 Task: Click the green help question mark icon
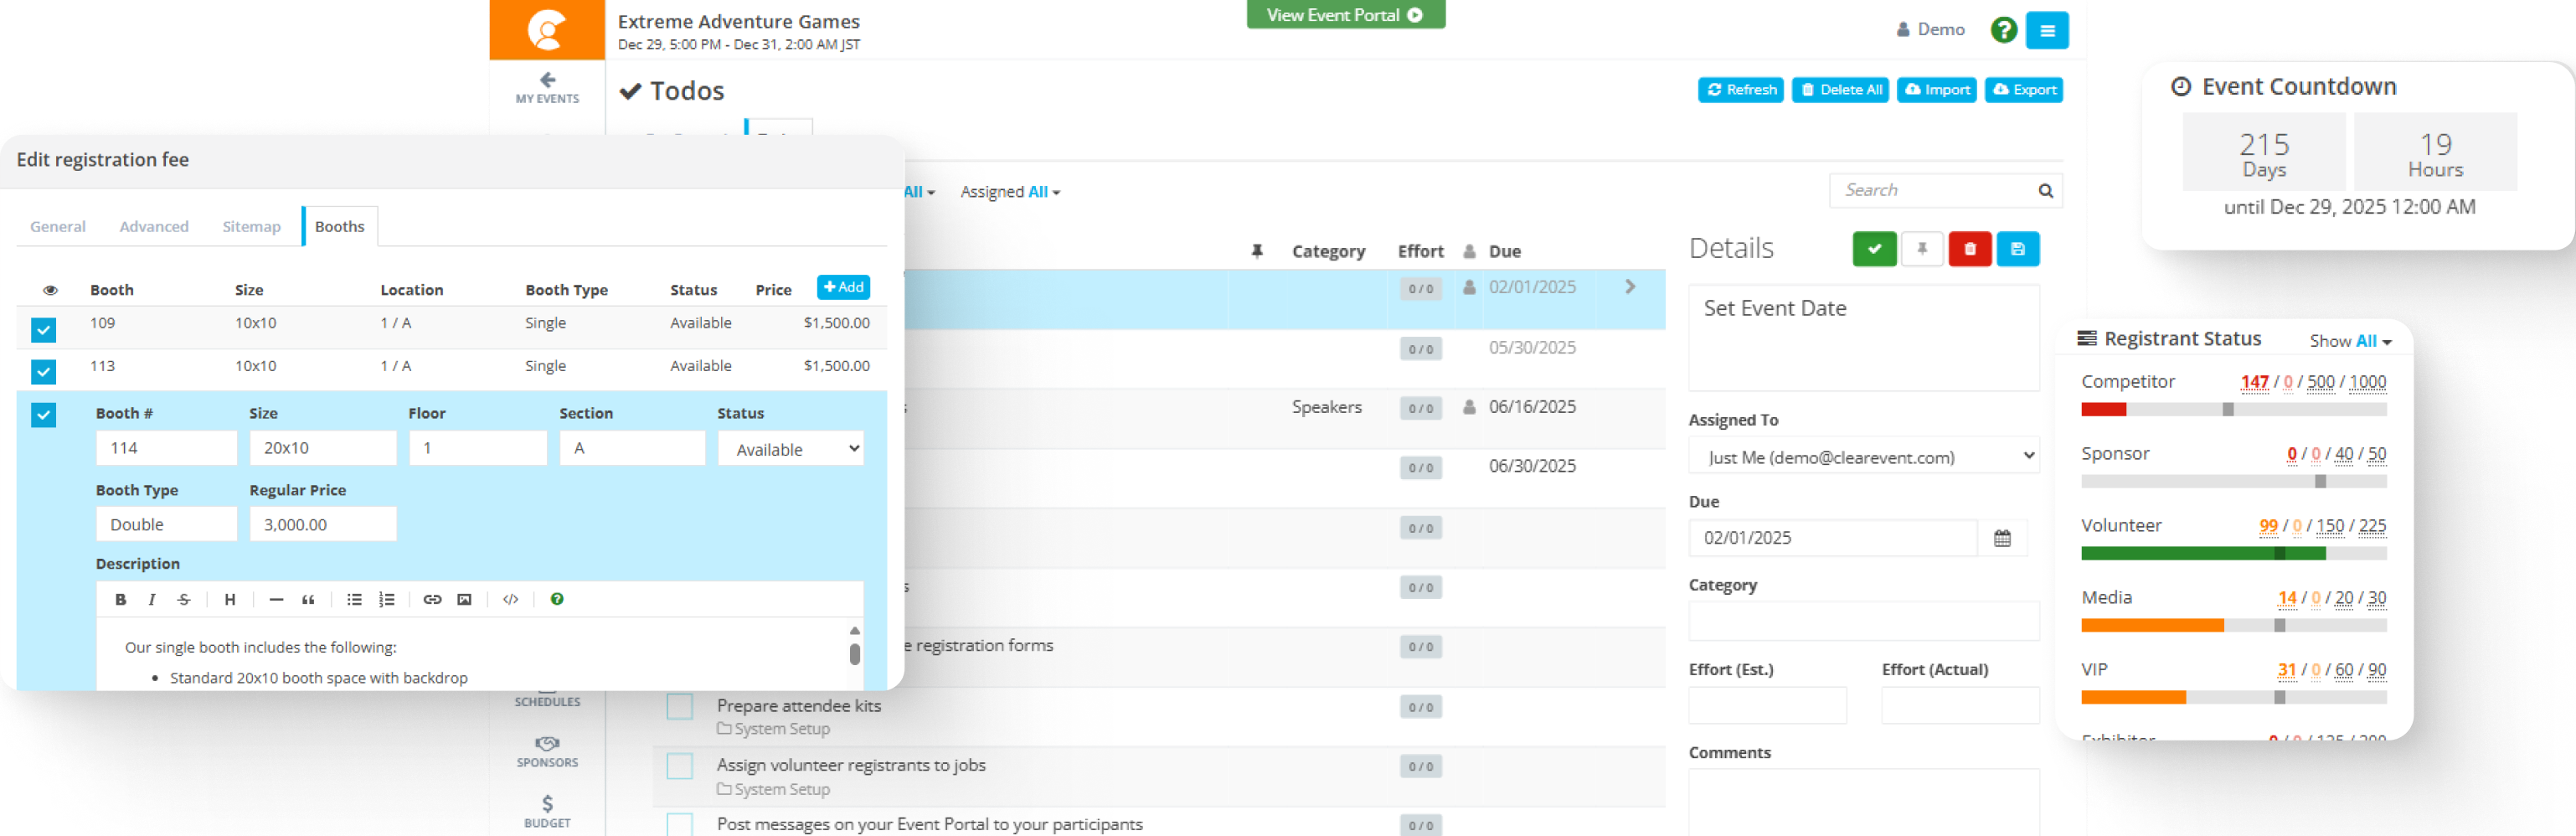[x=2003, y=30]
